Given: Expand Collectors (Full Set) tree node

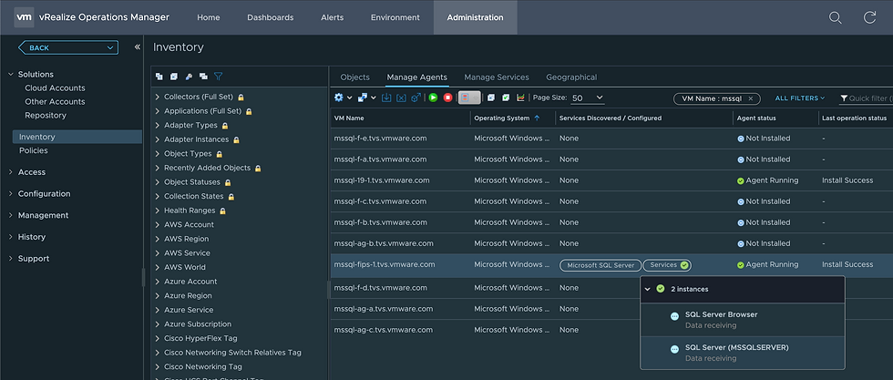Looking at the screenshot, I should (x=158, y=97).
